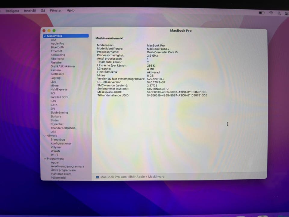The height and width of the screenshot is (217, 289).
Task: Select SATA in the sidebar
Action: (54, 105)
